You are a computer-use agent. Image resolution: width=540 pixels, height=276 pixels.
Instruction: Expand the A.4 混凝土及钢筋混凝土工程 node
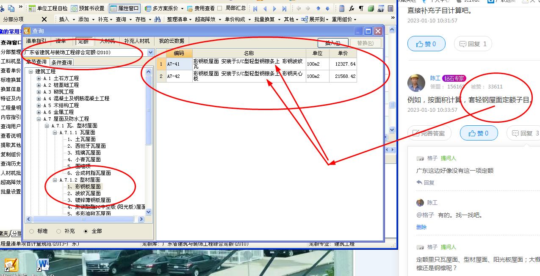click(x=39, y=99)
